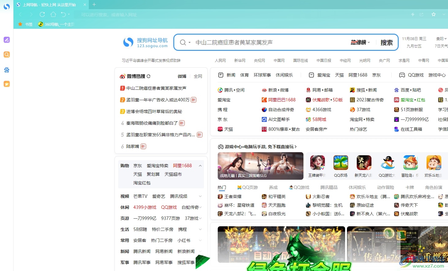
Task: Click the 搜狗网址导航 logo
Action: tap(145, 43)
